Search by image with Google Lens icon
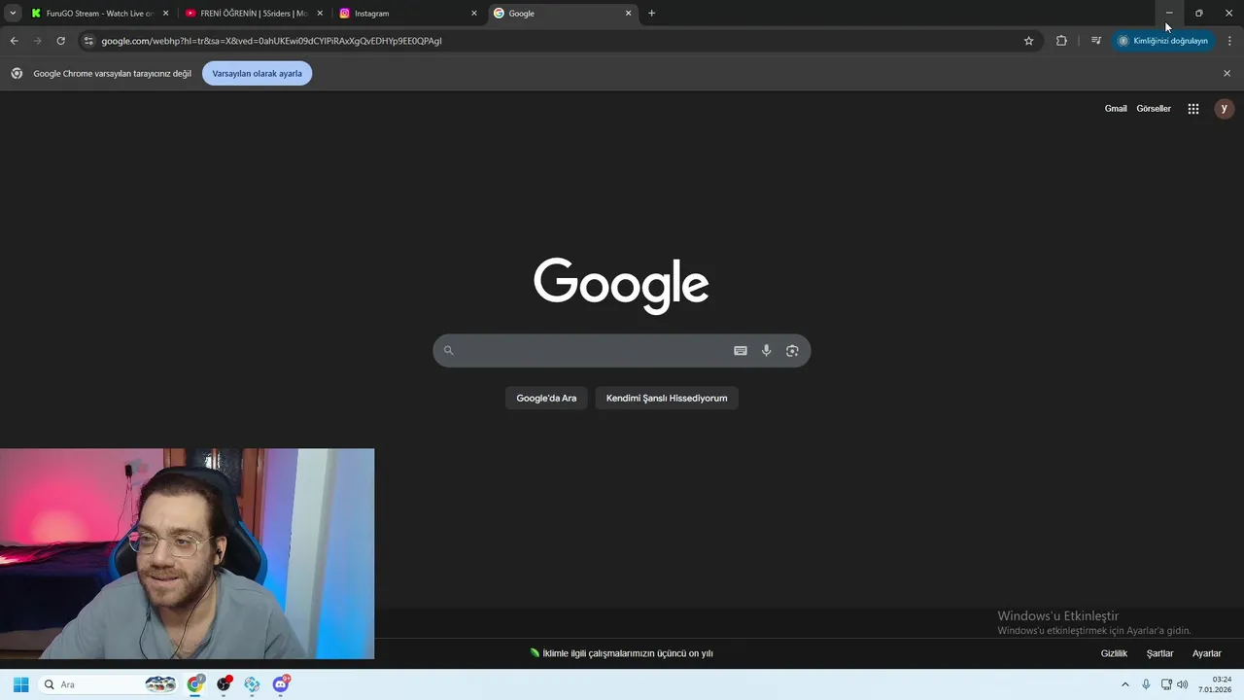Image resolution: width=1244 pixels, height=700 pixels. tap(792, 351)
